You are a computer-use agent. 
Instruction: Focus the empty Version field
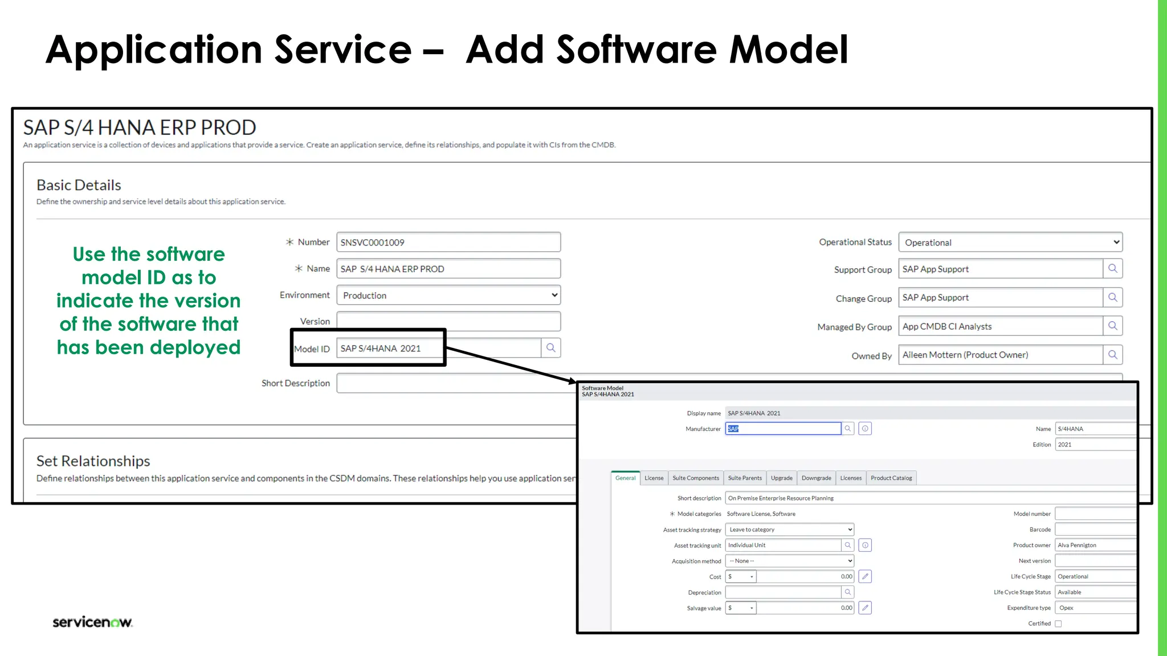click(x=448, y=321)
